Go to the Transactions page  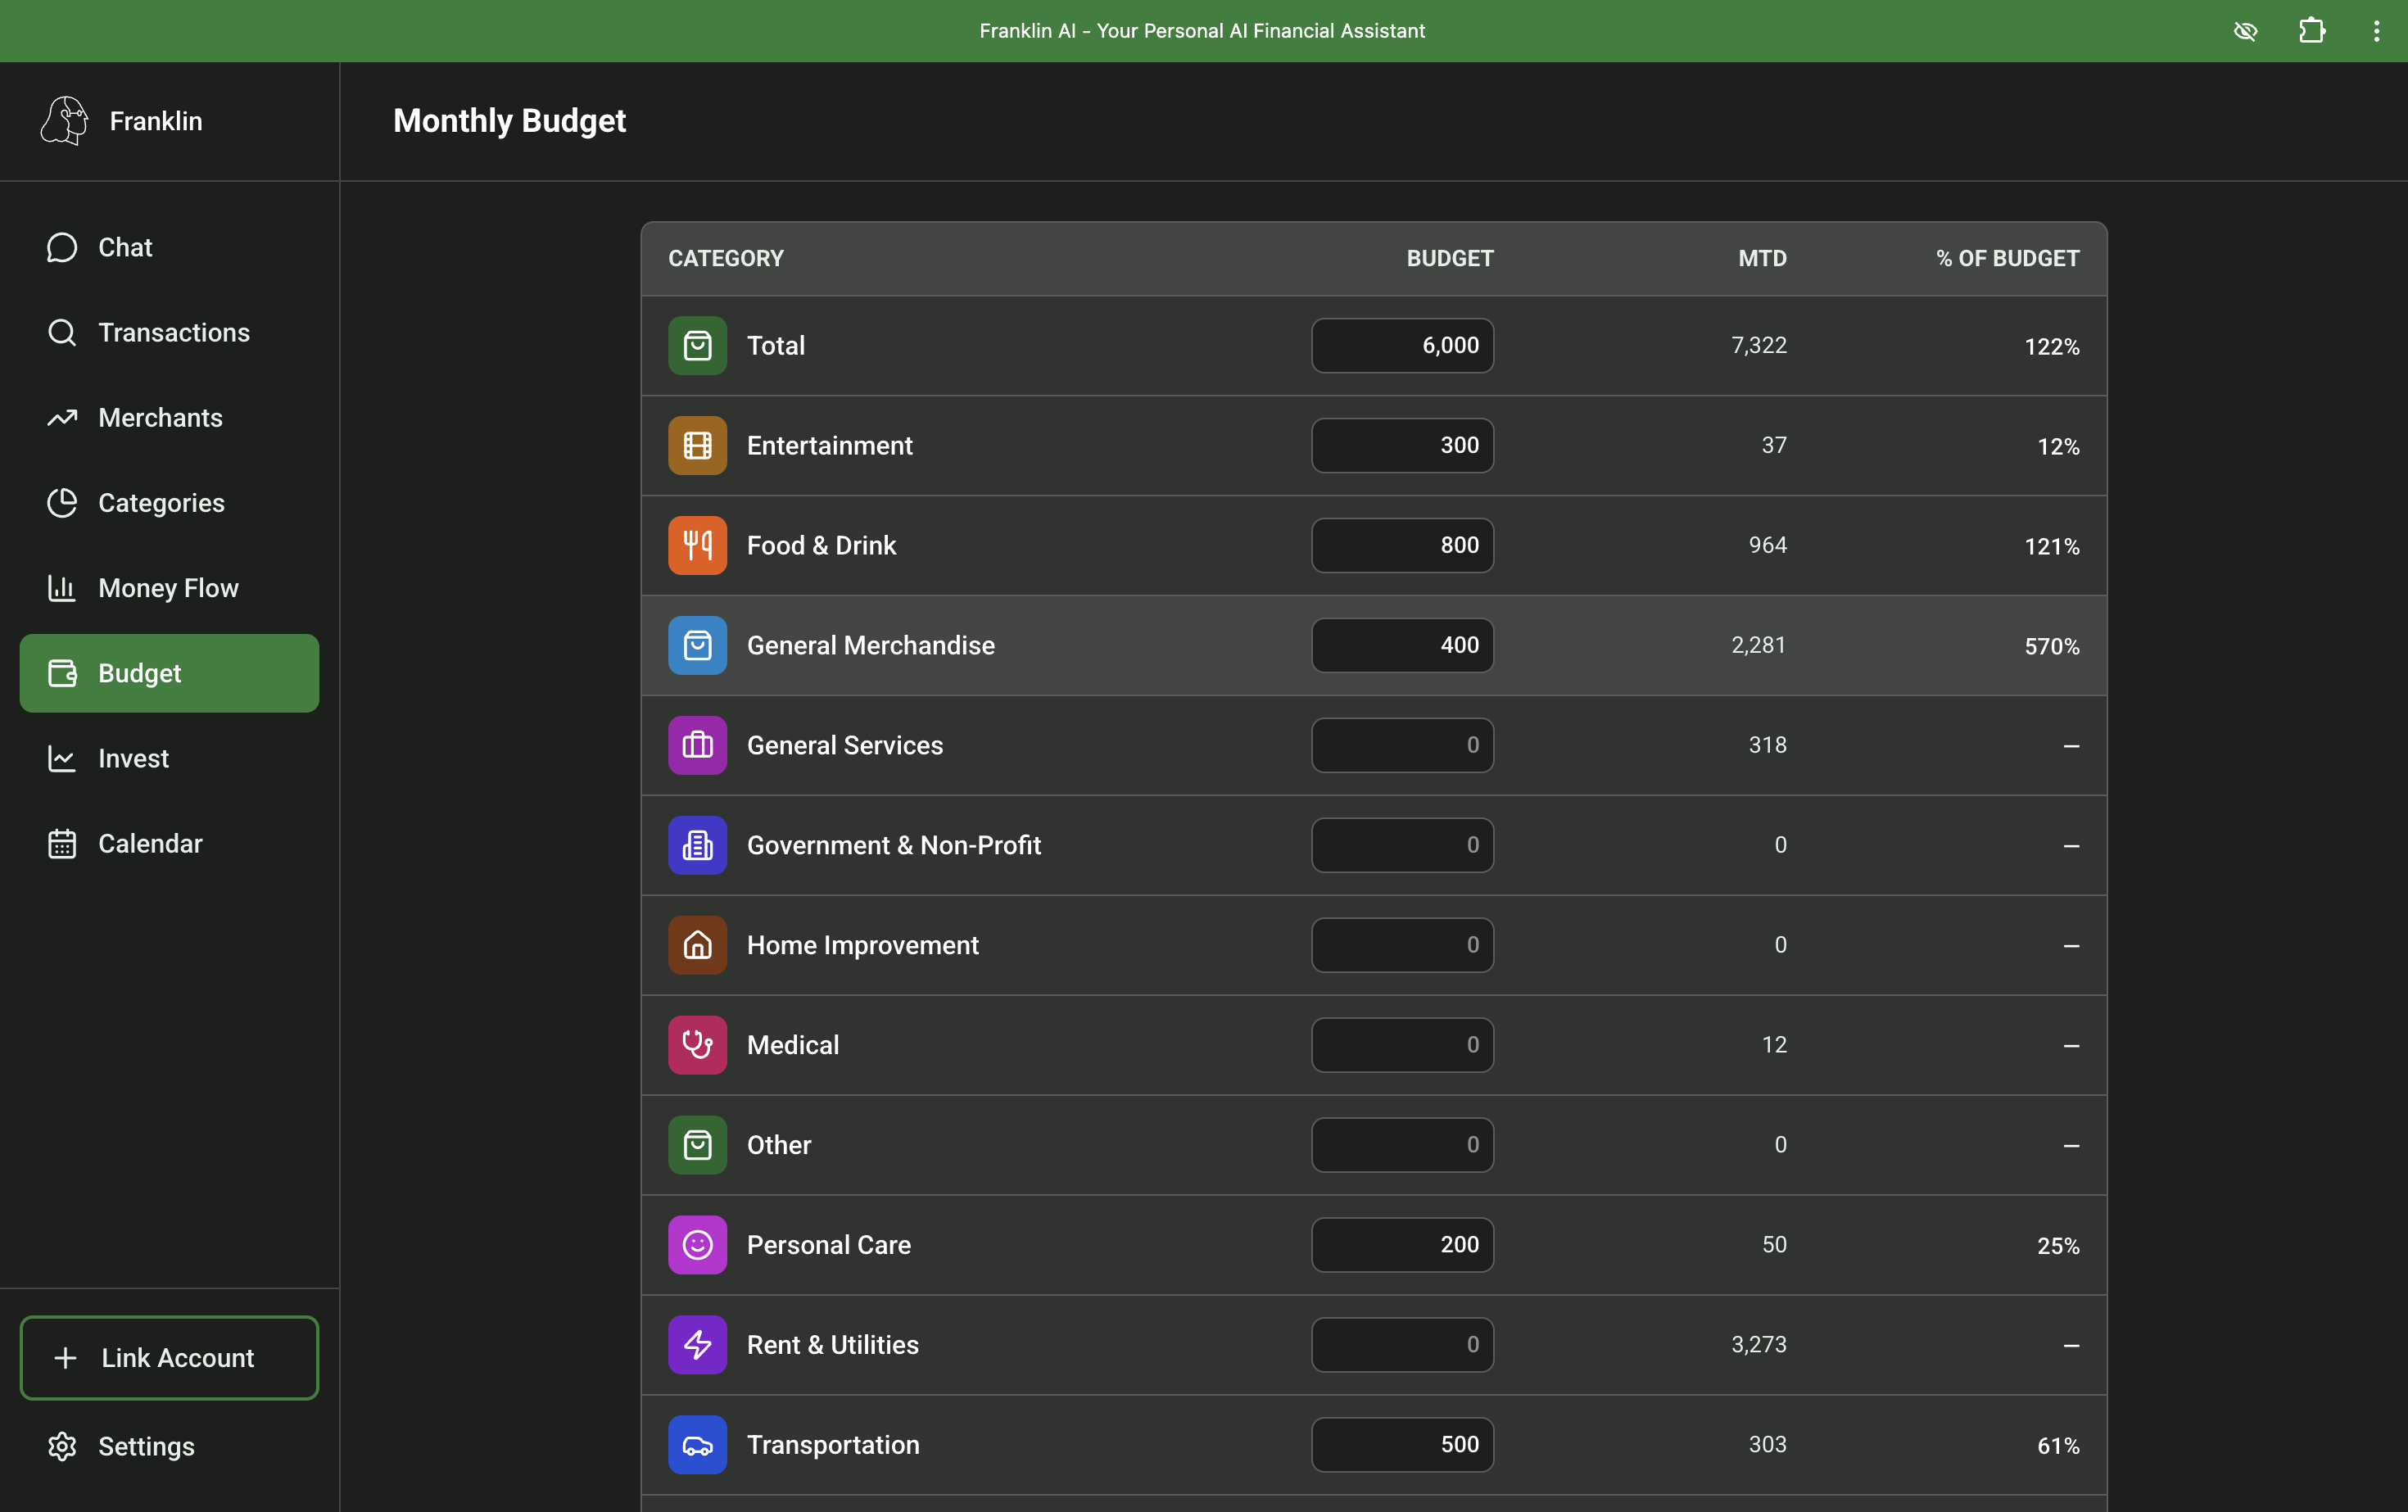click(x=169, y=332)
